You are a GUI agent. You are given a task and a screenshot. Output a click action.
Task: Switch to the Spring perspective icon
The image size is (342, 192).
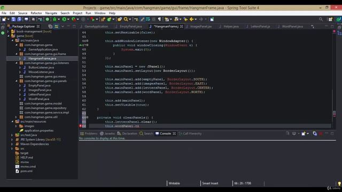(x=339, y=19)
